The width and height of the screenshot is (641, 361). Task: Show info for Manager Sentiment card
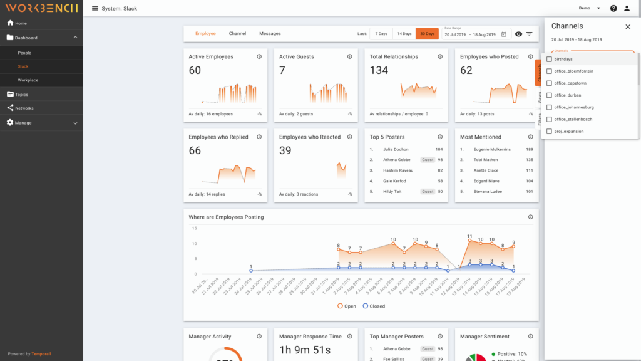coord(530,336)
